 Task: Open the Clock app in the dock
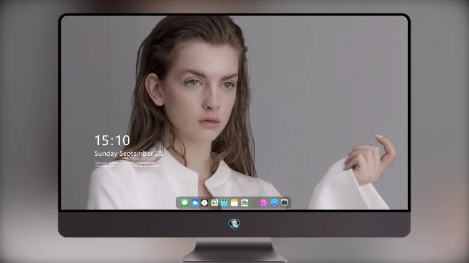coord(204,203)
